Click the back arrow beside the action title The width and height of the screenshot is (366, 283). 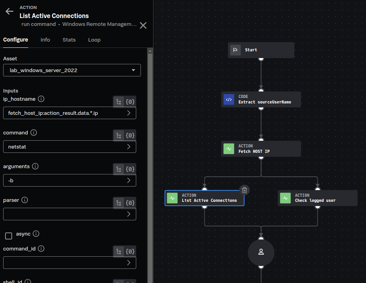[x=9, y=11]
